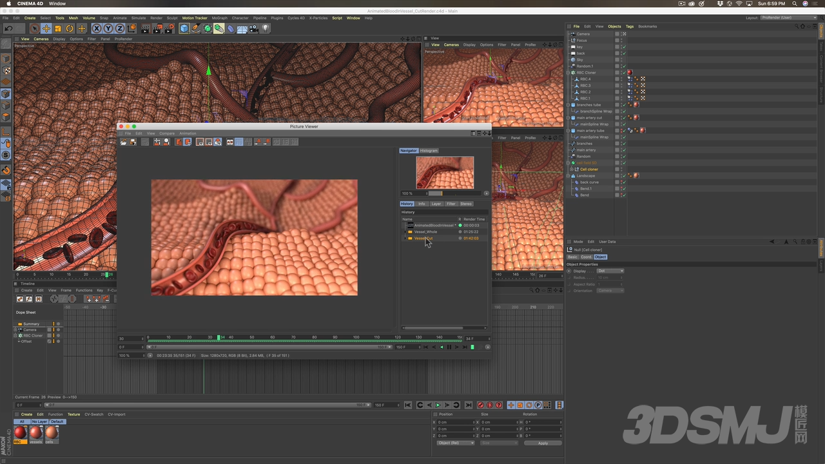The width and height of the screenshot is (825, 464).
Task: Click Save image icon in Picture Viewer
Action: 133,142
